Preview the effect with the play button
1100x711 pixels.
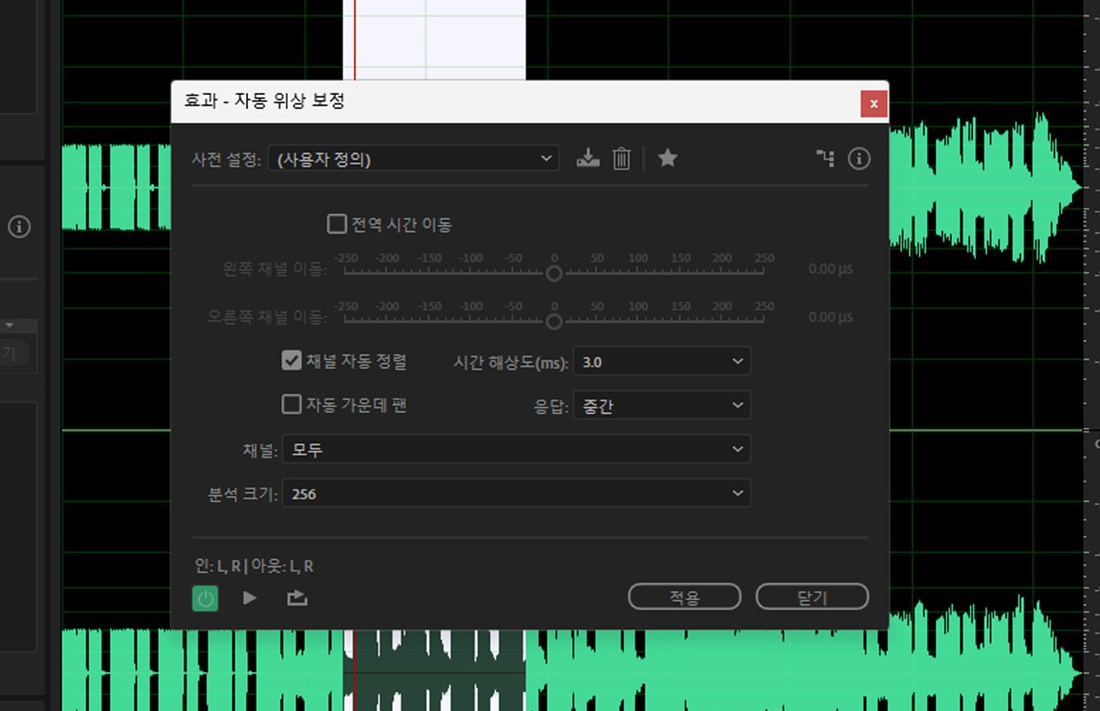pos(249,597)
